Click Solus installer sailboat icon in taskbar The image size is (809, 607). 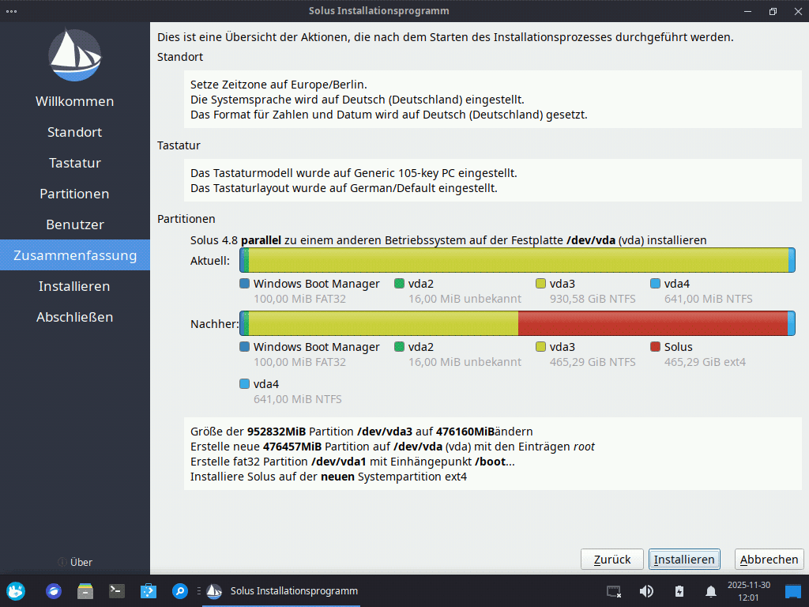[213, 591]
